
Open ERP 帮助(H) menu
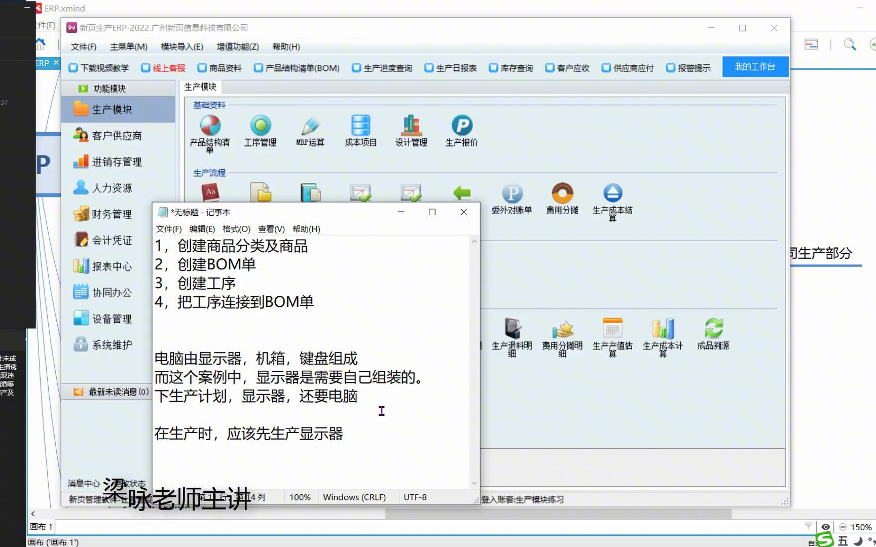[286, 47]
